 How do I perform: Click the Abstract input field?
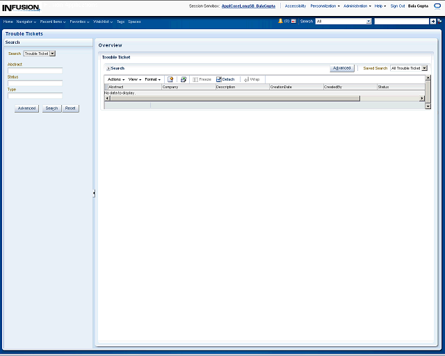point(35,71)
